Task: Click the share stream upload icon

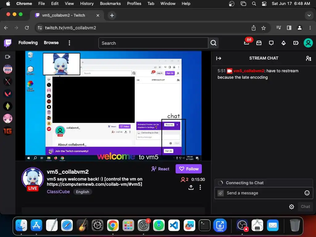Action: (x=191, y=187)
